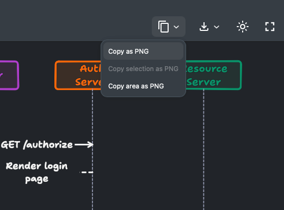The width and height of the screenshot is (284, 210).
Task: Click the GET /authorize message label
Action: pos(37,145)
